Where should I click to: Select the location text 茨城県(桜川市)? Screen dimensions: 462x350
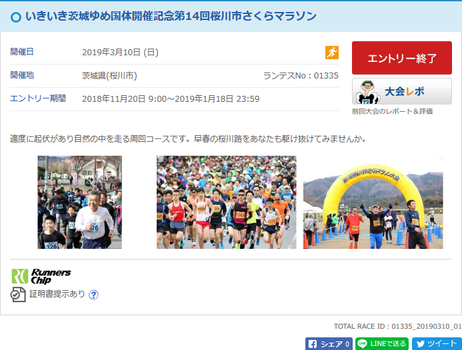(109, 76)
